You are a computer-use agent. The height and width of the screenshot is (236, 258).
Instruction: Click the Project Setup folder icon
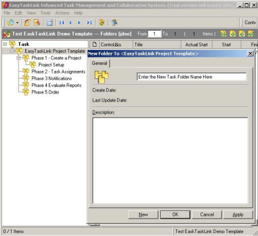33,64
